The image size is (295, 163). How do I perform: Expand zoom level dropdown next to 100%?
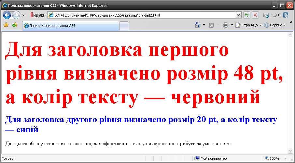click(285, 158)
